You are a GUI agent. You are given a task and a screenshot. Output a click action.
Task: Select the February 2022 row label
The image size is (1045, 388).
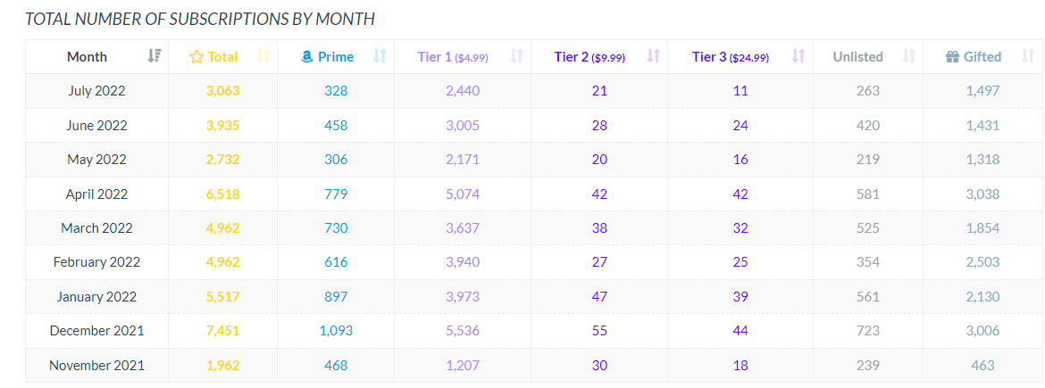point(96,262)
